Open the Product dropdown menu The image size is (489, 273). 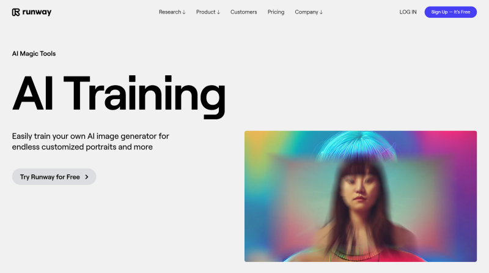pyautogui.click(x=208, y=12)
